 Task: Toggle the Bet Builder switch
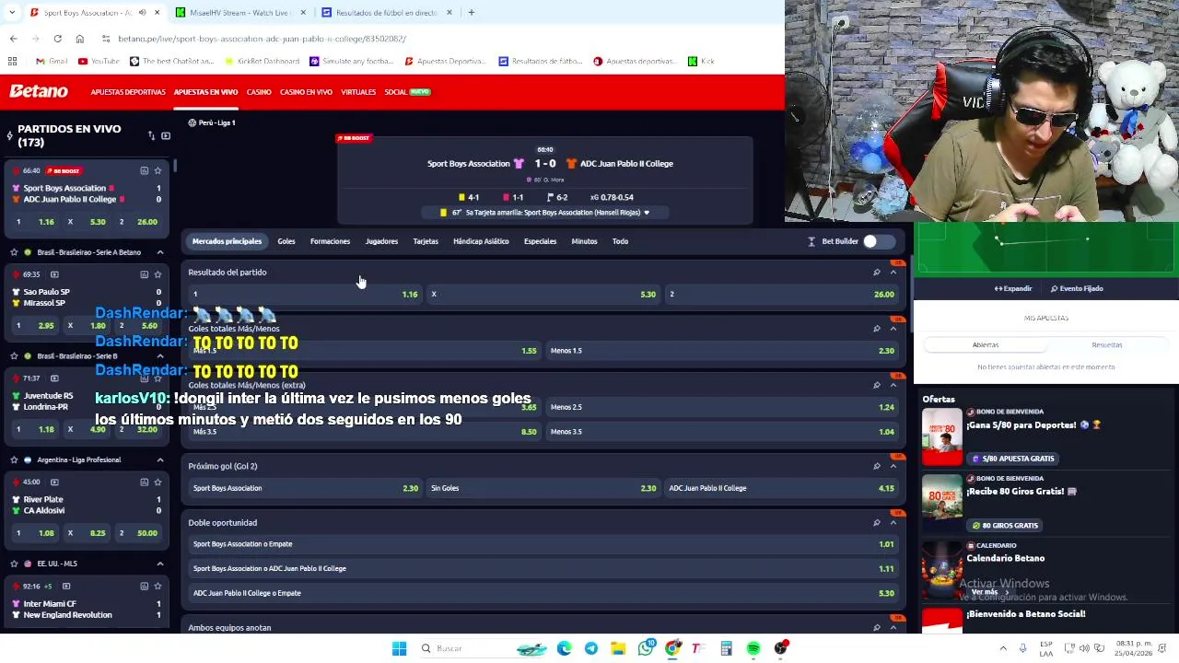tap(878, 241)
